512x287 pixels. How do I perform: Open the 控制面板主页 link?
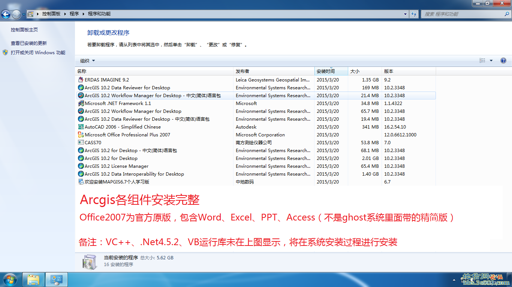tap(24, 30)
